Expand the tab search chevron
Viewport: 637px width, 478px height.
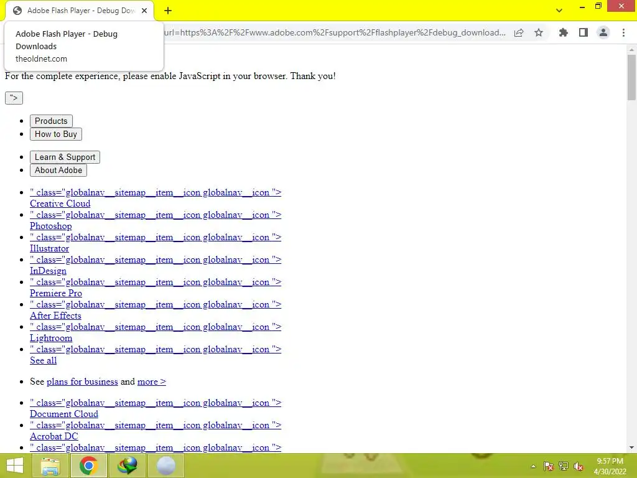tap(559, 11)
